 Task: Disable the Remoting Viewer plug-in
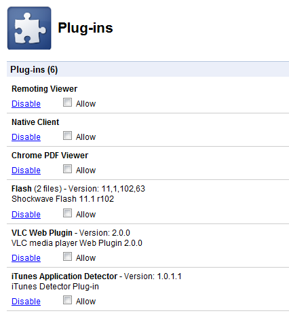pyautogui.click(x=26, y=104)
